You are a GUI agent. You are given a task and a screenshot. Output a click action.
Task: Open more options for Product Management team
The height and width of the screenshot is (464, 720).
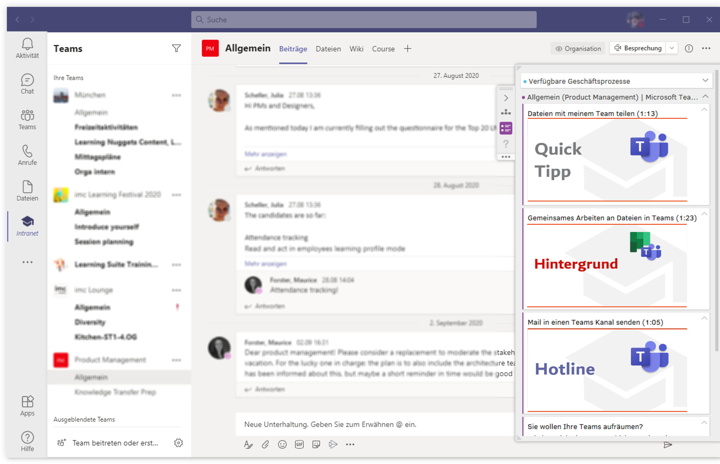tap(176, 360)
